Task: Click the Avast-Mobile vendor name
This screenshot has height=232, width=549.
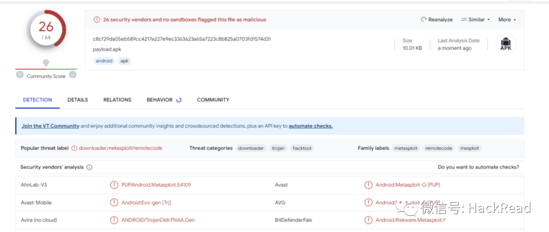Action: pyautogui.click(x=37, y=203)
